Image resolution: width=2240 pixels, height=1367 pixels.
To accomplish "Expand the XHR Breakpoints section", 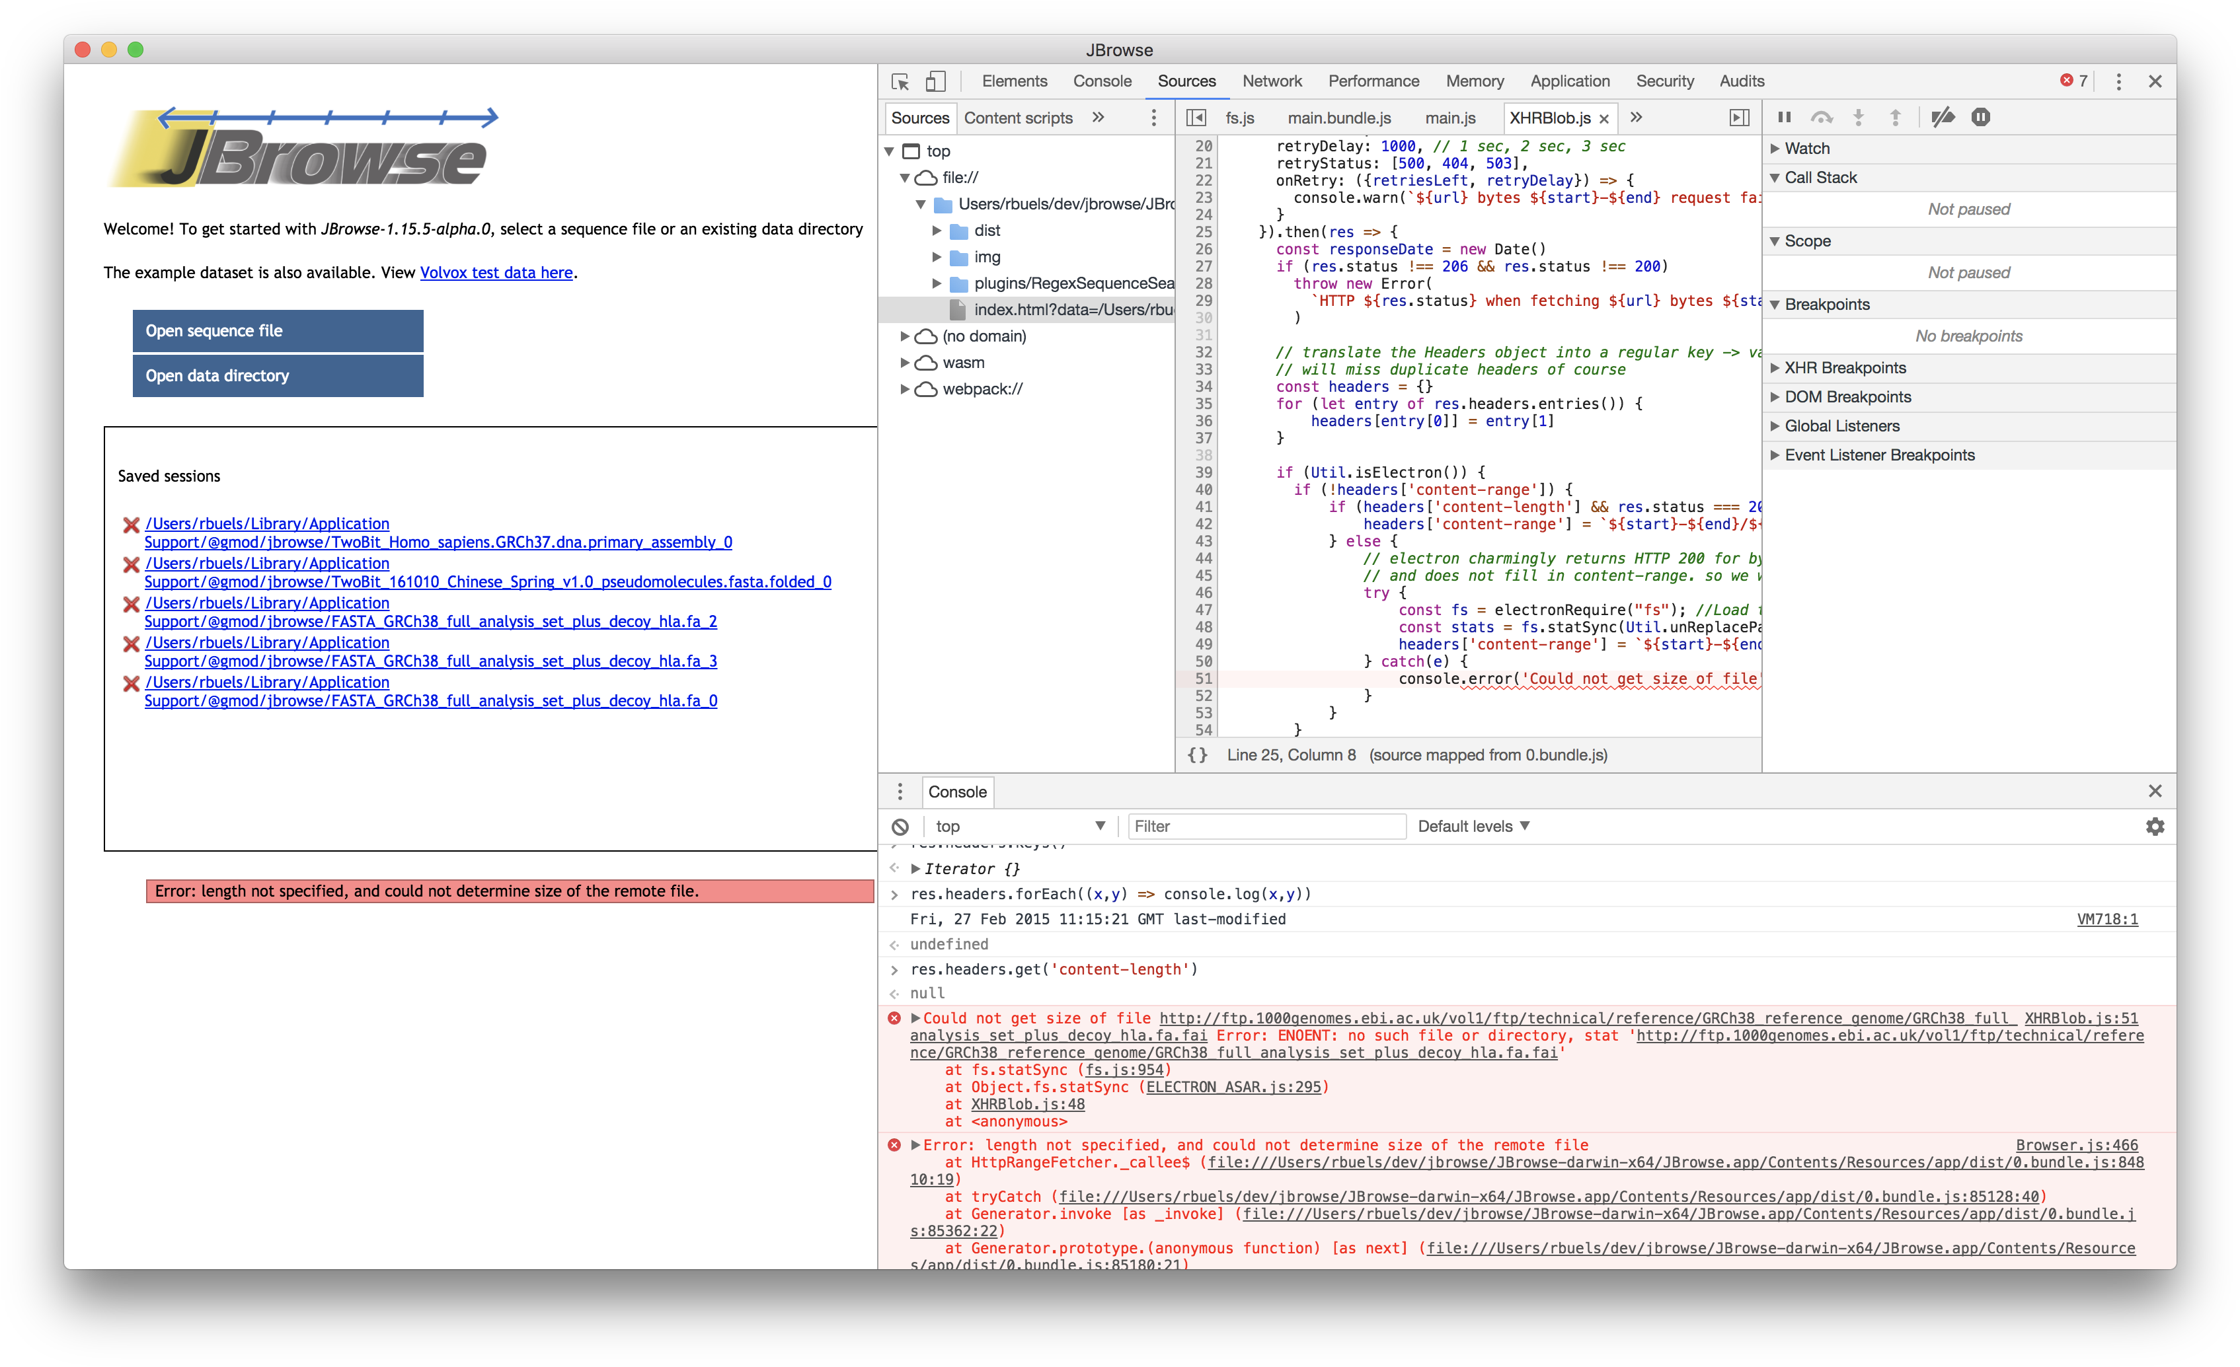I will (x=1845, y=368).
